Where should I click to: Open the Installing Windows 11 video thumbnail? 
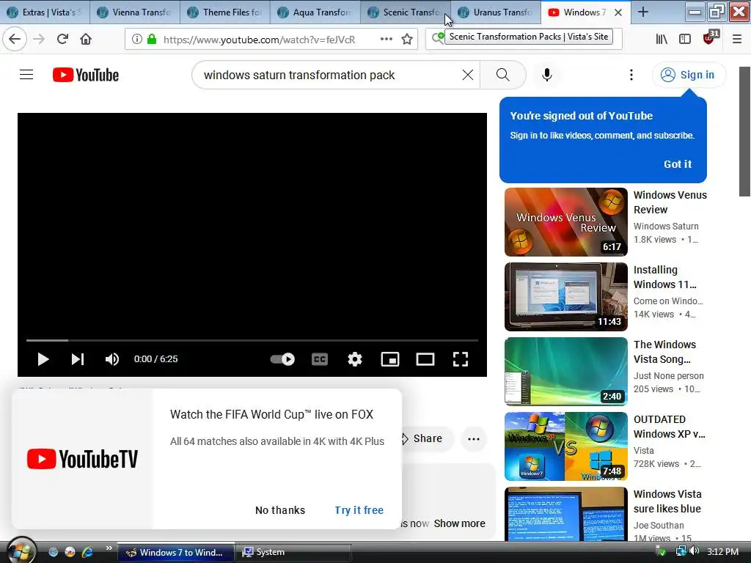(565, 297)
